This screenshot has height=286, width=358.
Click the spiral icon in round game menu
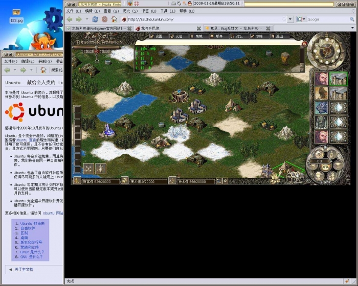(319, 154)
